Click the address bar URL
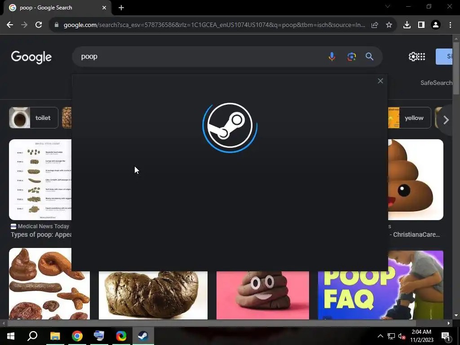The image size is (460, 345). (214, 25)
